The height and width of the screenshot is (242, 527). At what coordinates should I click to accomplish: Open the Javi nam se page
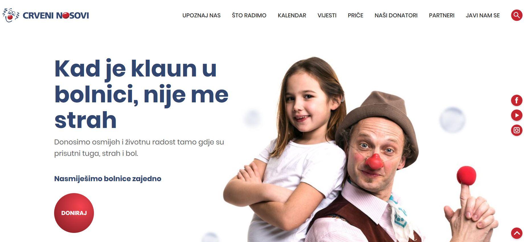(x=483, y=15)
